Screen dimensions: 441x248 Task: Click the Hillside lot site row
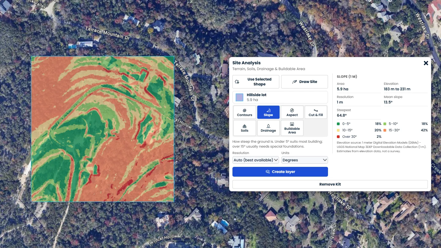point(280,97)
